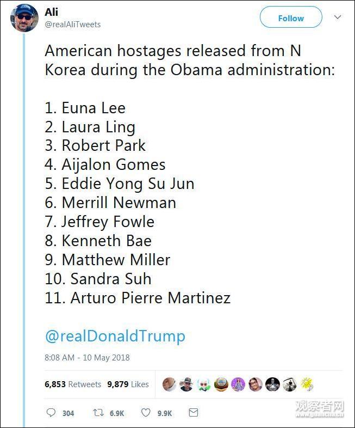Send tweet via the envelope message icon

point(193,413)
